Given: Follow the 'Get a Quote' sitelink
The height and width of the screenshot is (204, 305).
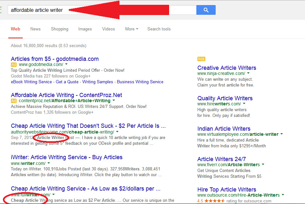Looking at the screenshot, I should 67,82.
